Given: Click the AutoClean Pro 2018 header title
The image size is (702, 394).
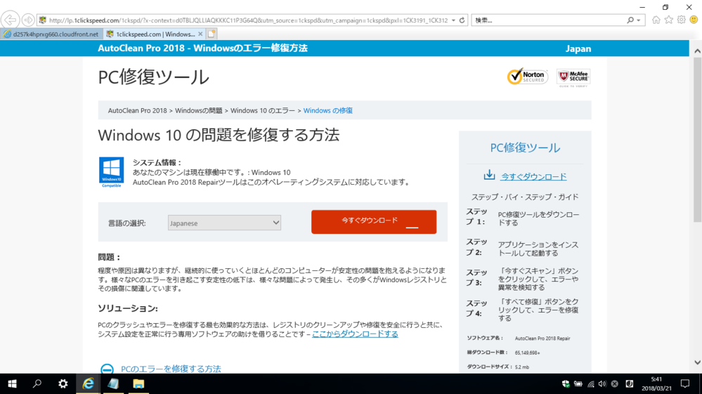Looking at the screenshot, I should [x=203, y=48].
